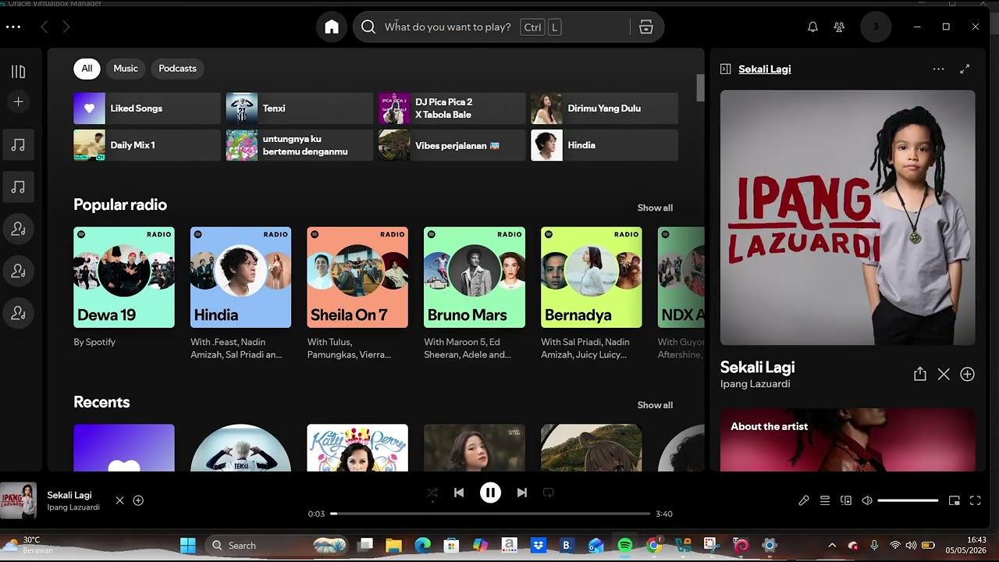Open the Sekali Lagi panel header link
The width and height of the screenshot is (999, 562).
point(765,69)
